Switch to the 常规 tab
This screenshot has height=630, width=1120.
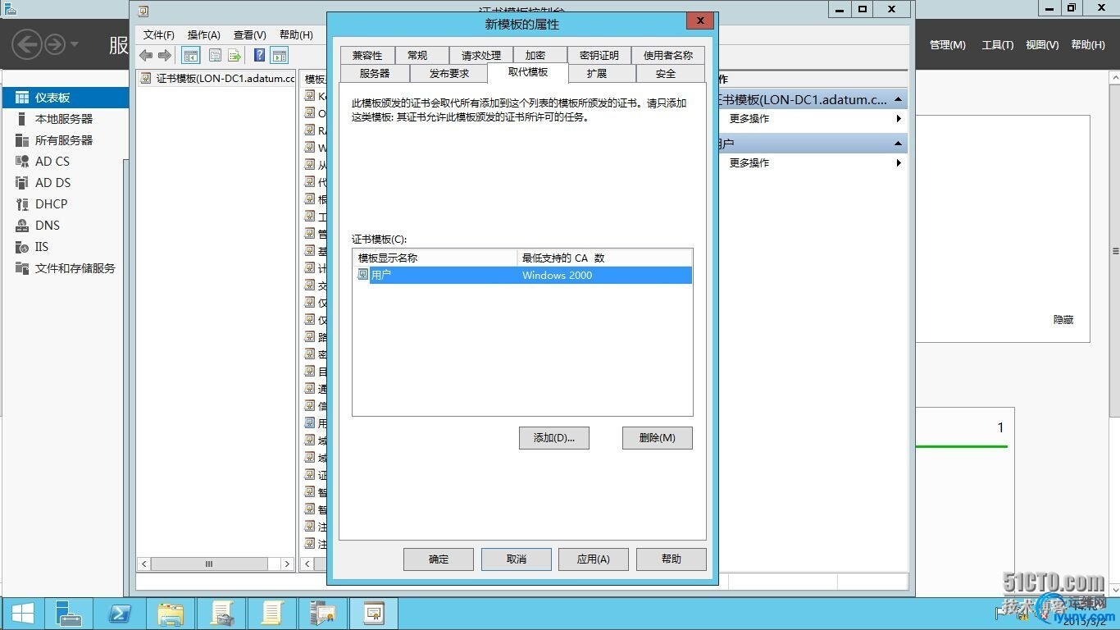[417, 56]
